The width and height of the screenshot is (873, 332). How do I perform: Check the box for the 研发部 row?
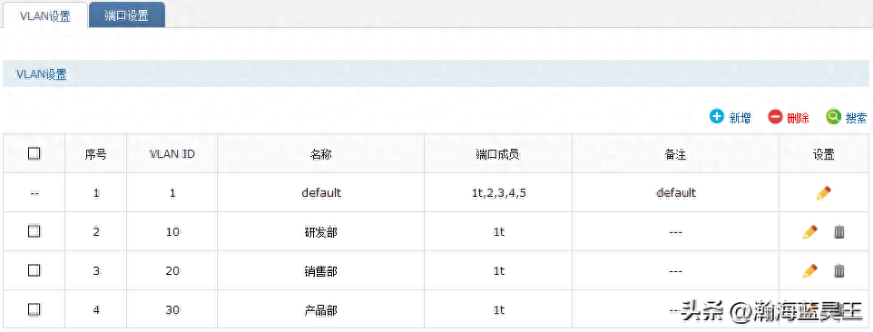click(x=34, y=231)
